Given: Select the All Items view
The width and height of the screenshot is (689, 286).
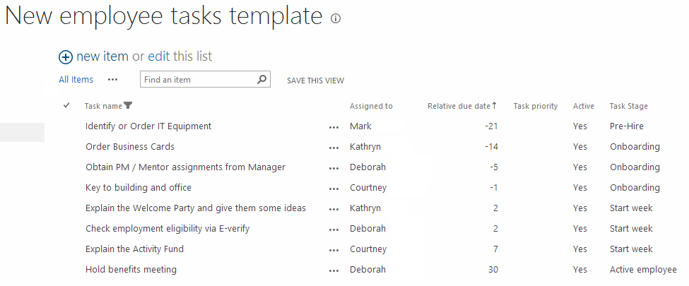Looking at the screenshot, I should 76,80.
